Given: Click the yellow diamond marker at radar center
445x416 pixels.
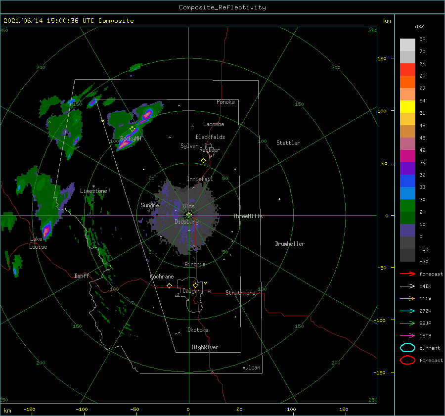Looking at the screenshot, I should click(189, 215).
